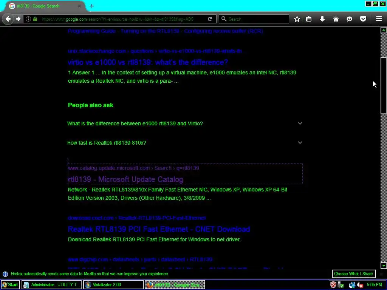This screenshot has height=290, width=387.
Task: Close the rtl8139 Google Search tab
Action: [x=79, y=6]
